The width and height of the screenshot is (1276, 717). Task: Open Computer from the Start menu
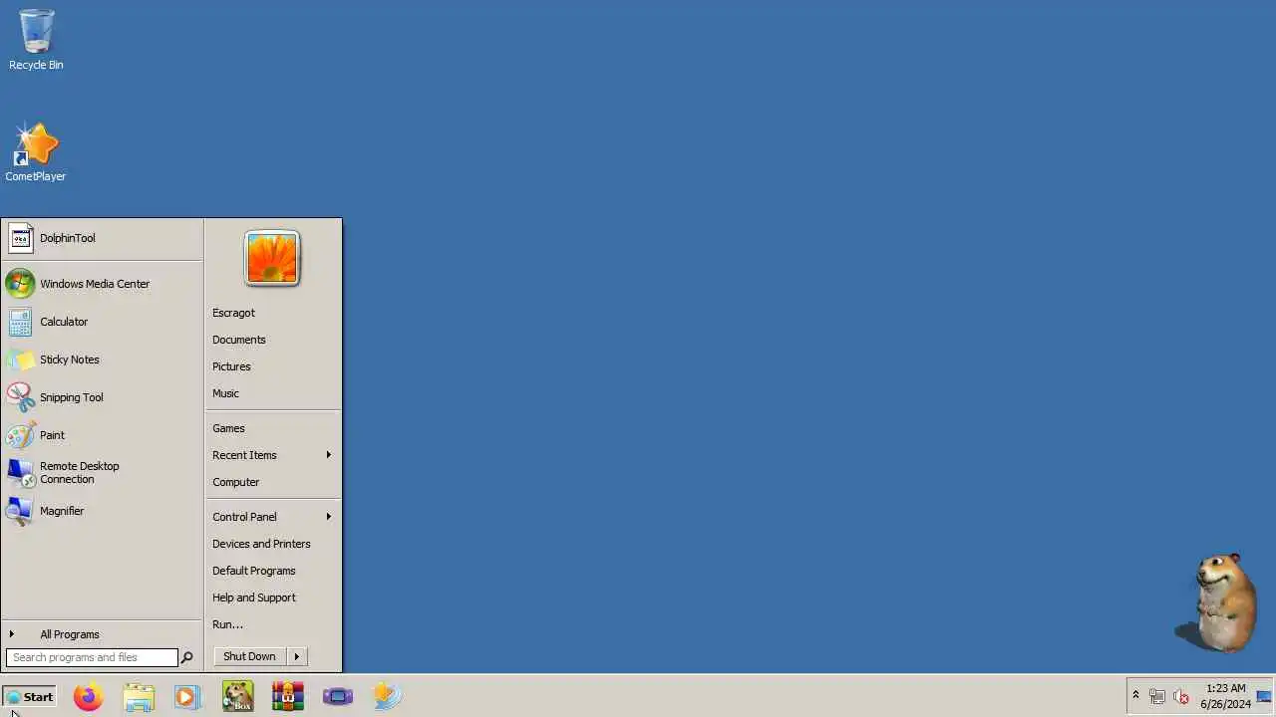[272, 482]
